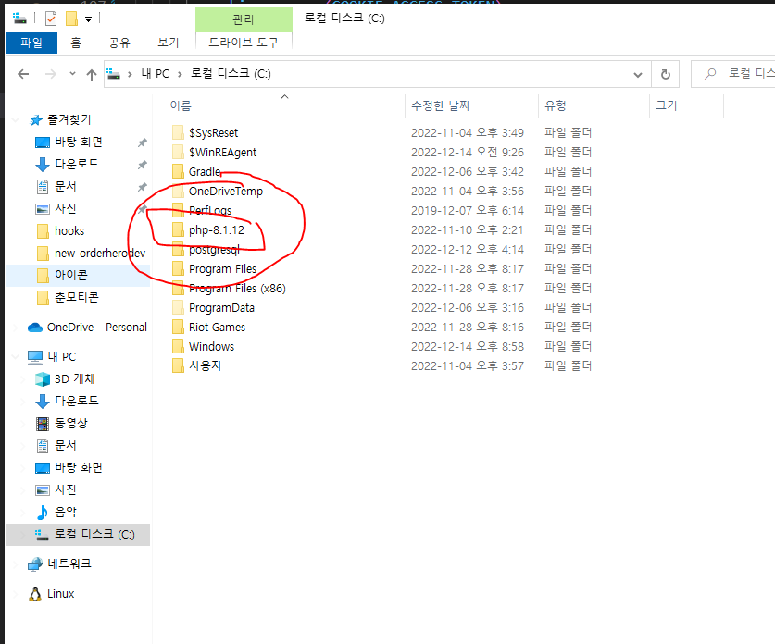Open 음악 under 내 PC
The image size is (775, 644).
pos(65,512)
